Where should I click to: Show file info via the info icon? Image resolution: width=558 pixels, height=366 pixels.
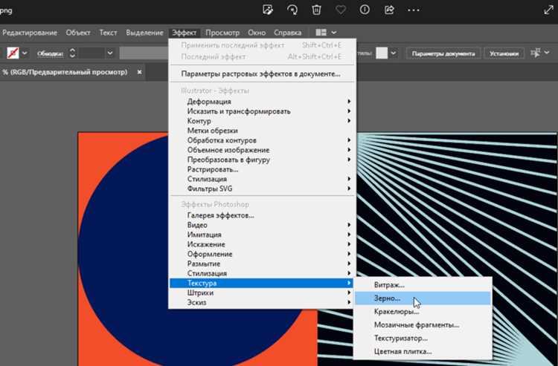(365, 10)
